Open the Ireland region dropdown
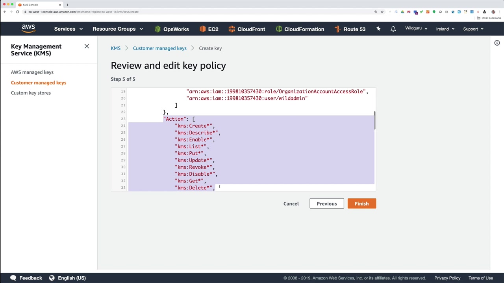Viewport: 504px width, 283px height. point(445,29)
